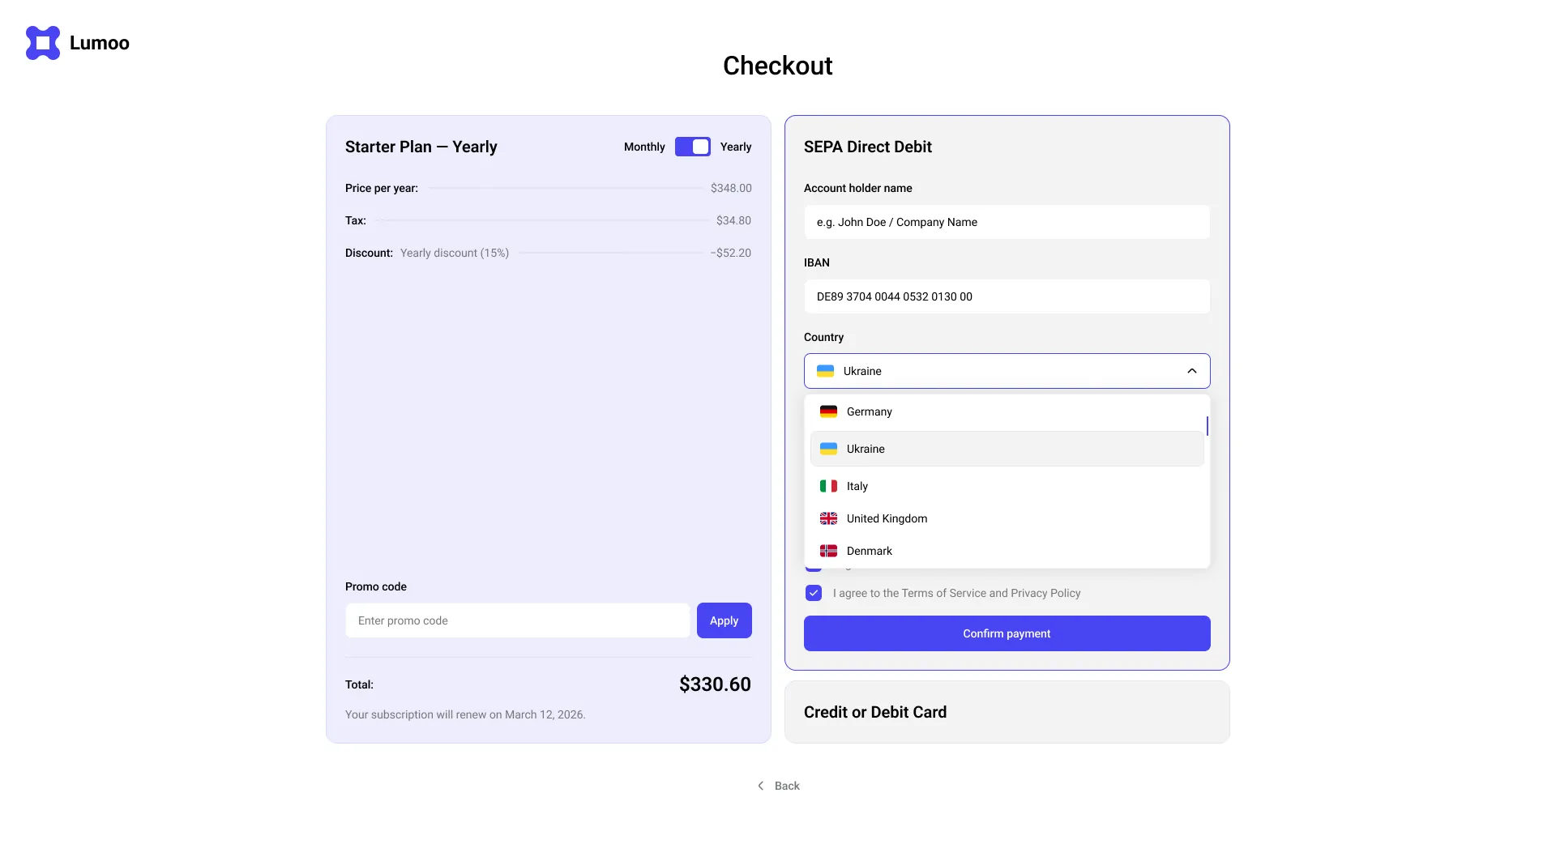1556x844 pixels.
Task: Click the $34.80 tax value
Action: point(733,220)
